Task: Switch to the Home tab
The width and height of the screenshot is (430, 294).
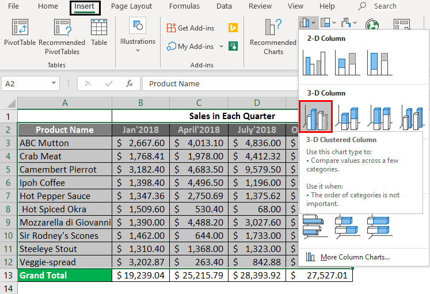Action: point(48,6)
